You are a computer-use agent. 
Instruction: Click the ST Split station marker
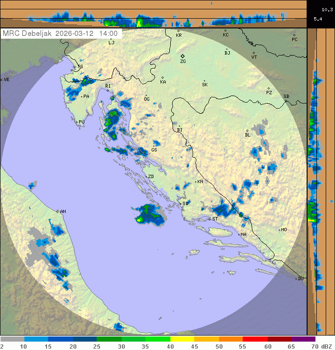(209, 219)
